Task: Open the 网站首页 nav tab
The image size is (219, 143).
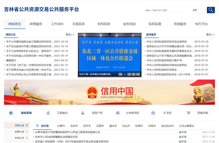Action: pos(15,24)
